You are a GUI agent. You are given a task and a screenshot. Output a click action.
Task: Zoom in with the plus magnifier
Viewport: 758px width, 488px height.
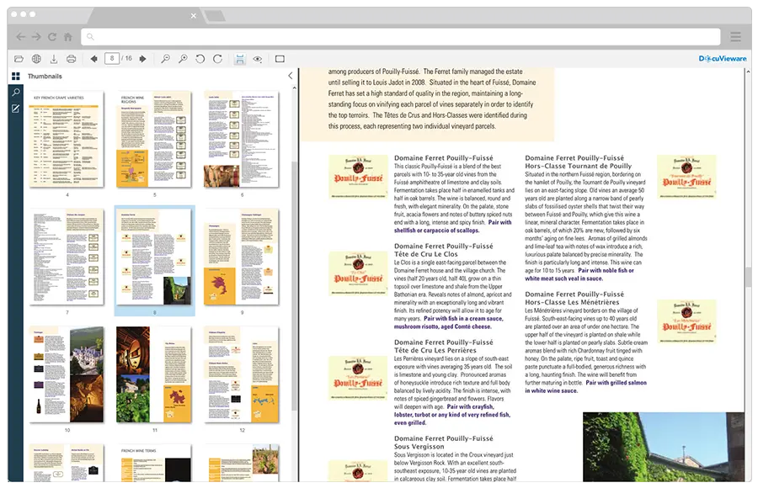[x=183, y=59]
